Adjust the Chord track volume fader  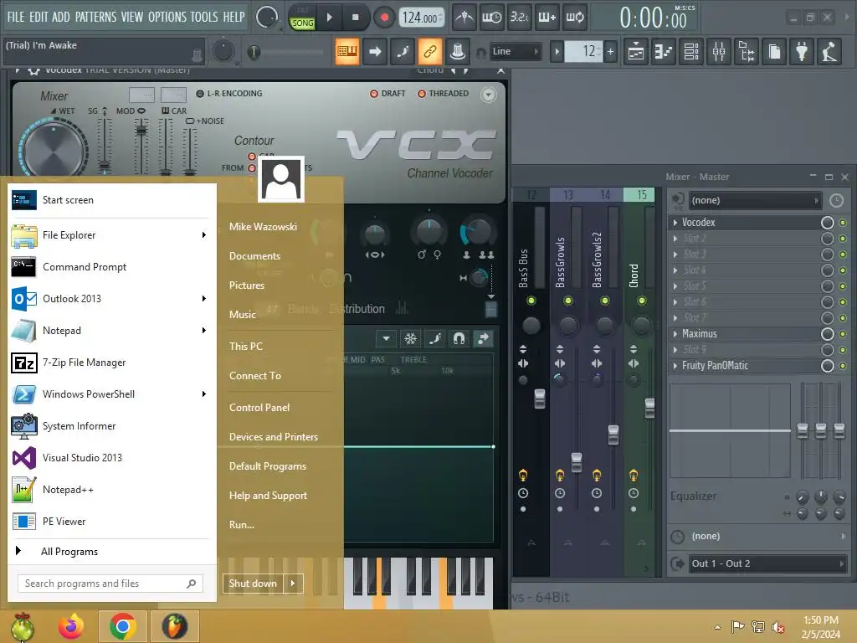649,408
